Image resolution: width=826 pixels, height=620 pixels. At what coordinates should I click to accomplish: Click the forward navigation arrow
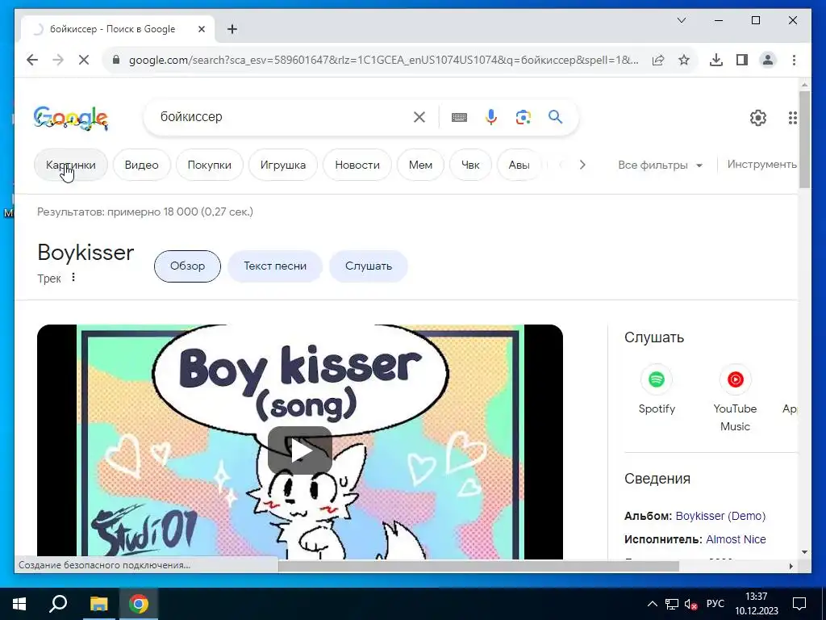58,60
